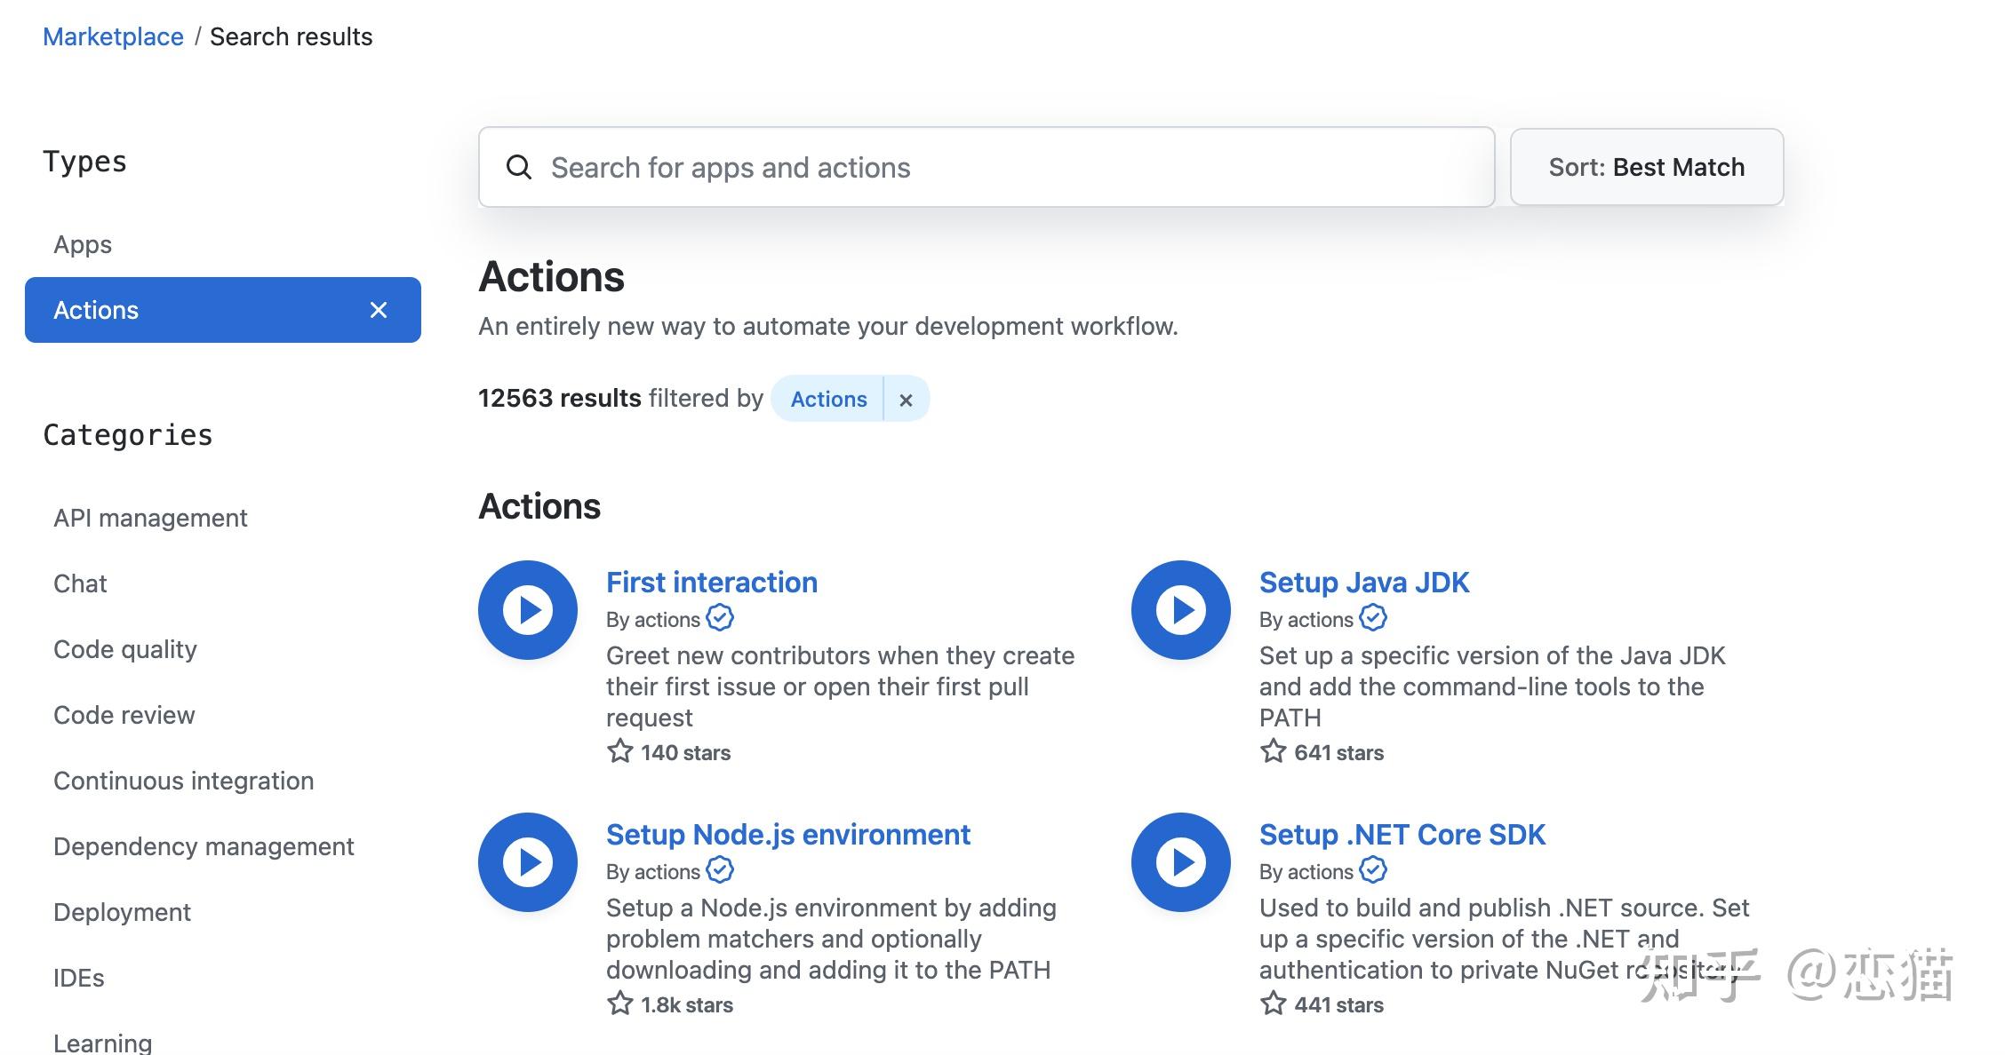Click the Setup Java JDK play icon
This screenshot has height=1055, width=2005.
[x=1181, y=610]
